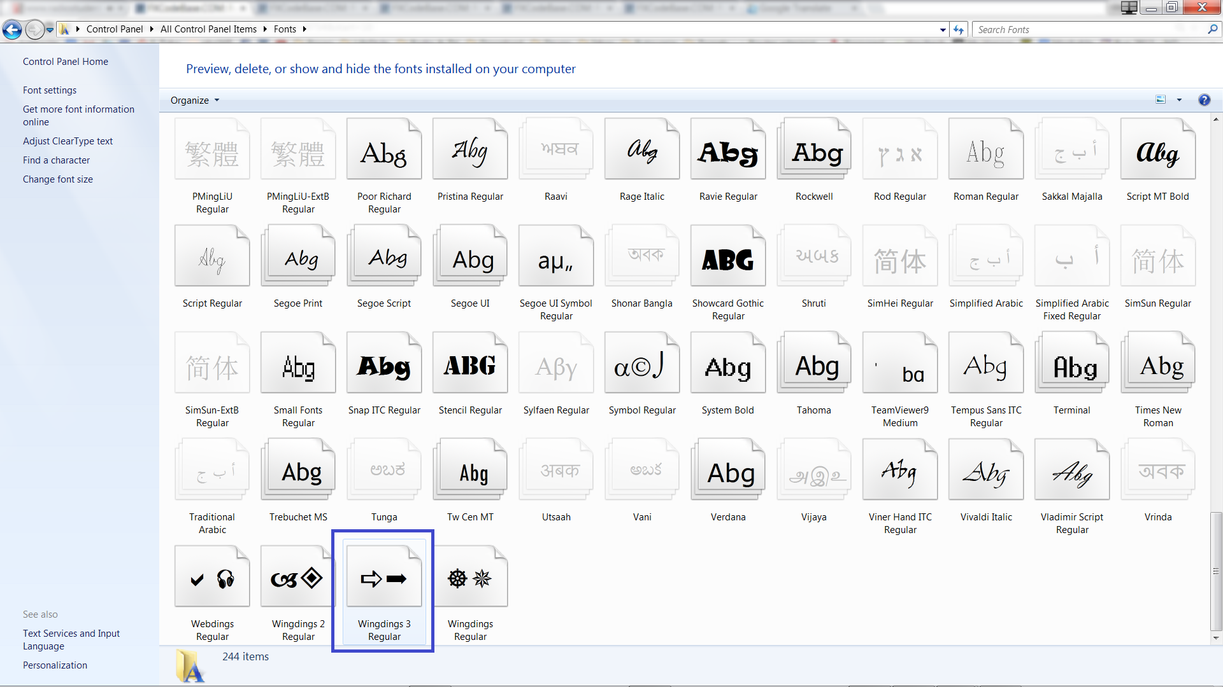
Task: Expand the arrow after Control Panel breadcrumb
Action: point(152,29)
